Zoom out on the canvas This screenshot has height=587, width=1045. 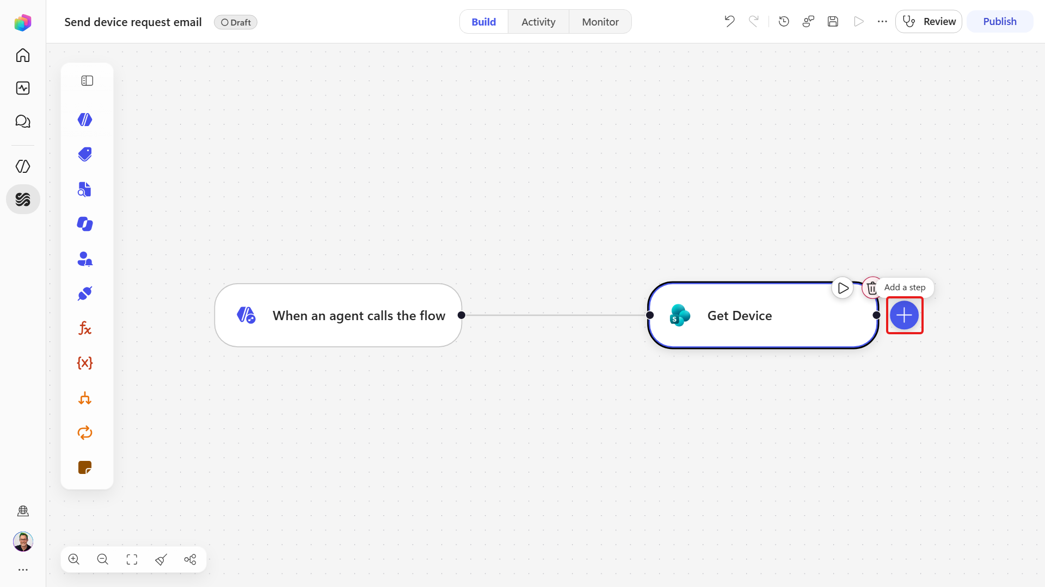pyautogui.click(x=103, y=559)
